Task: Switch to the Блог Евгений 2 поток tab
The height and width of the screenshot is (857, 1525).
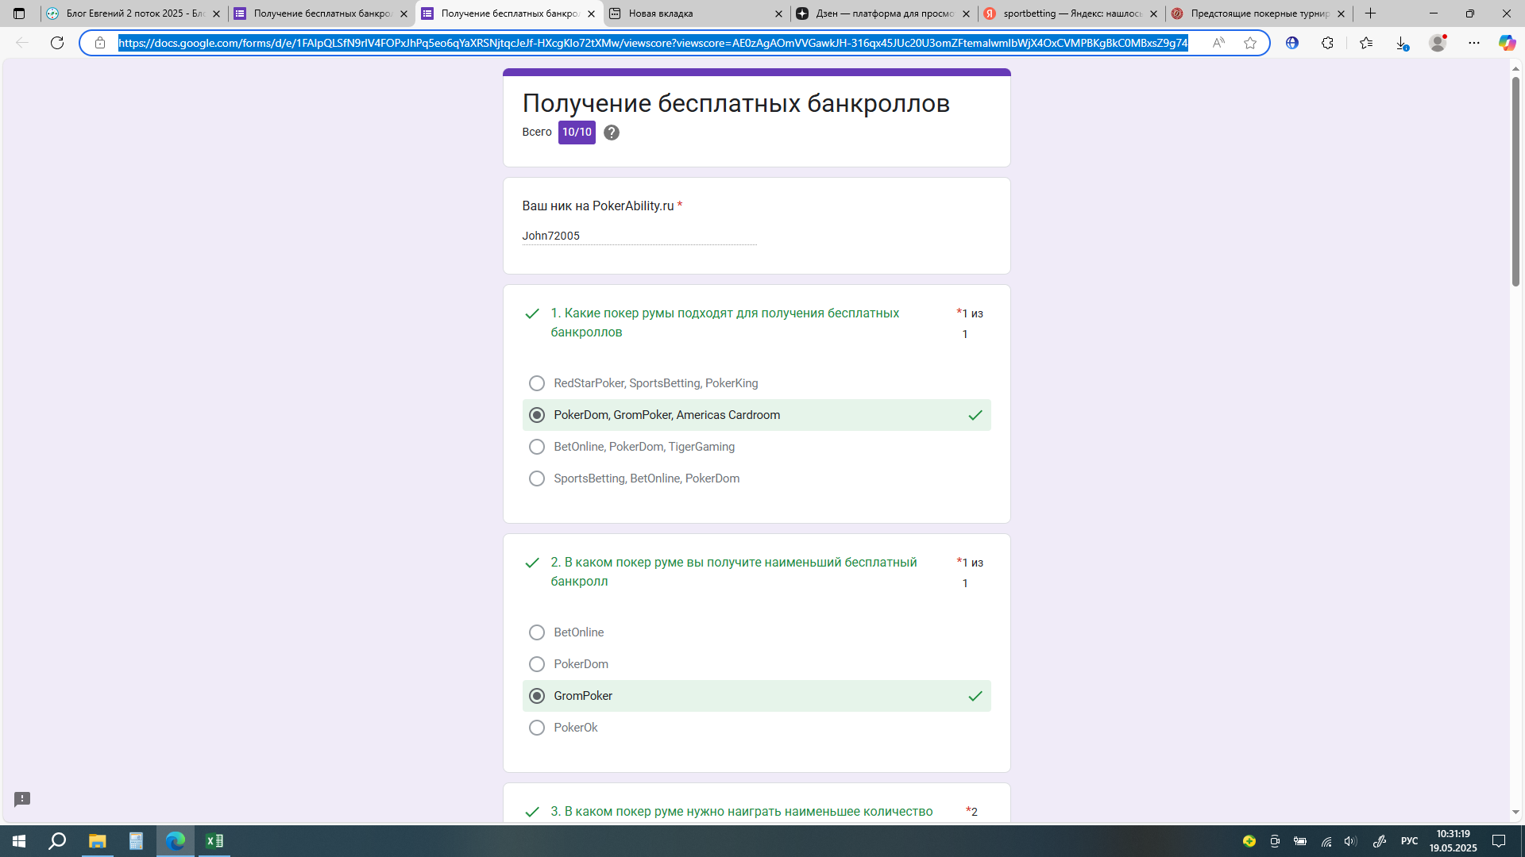Action: (134, 13)
